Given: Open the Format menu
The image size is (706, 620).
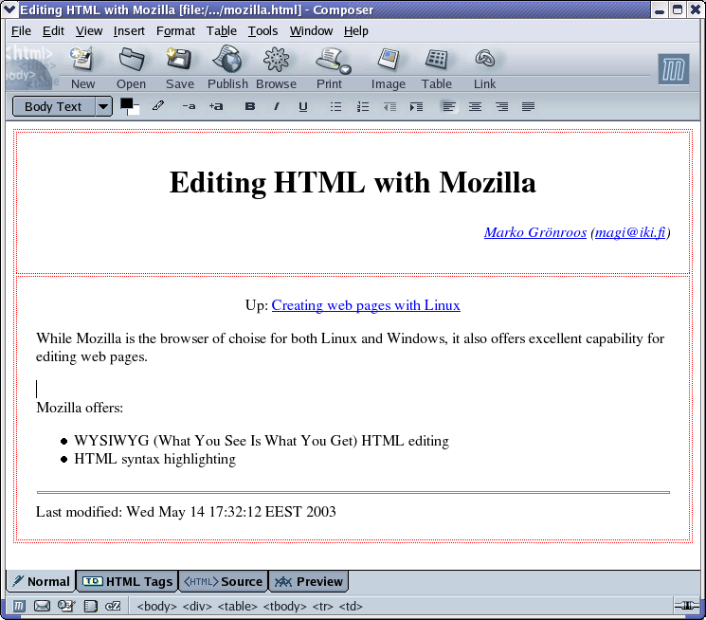Looking at the screenshot, I should [175, 30].
